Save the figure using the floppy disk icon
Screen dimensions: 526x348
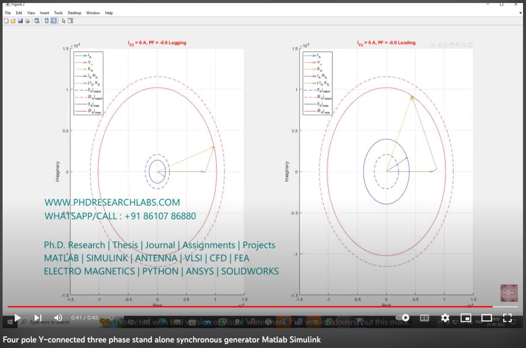[20, 21]
